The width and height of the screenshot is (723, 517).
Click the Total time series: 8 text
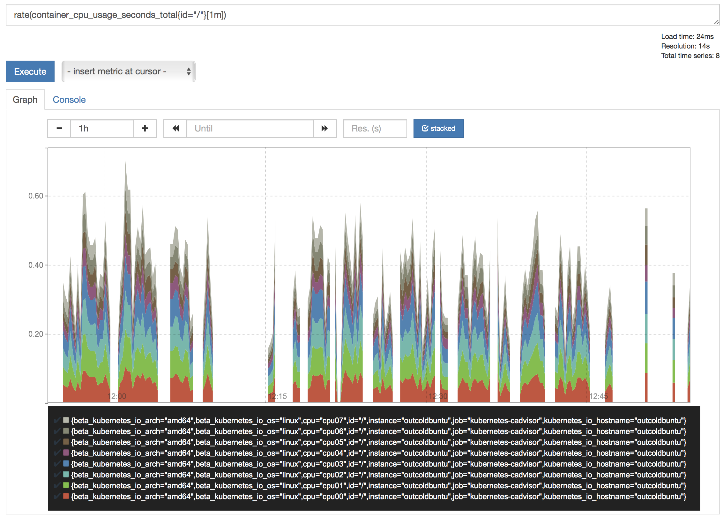pyautogui.click(x=690, y=56)
